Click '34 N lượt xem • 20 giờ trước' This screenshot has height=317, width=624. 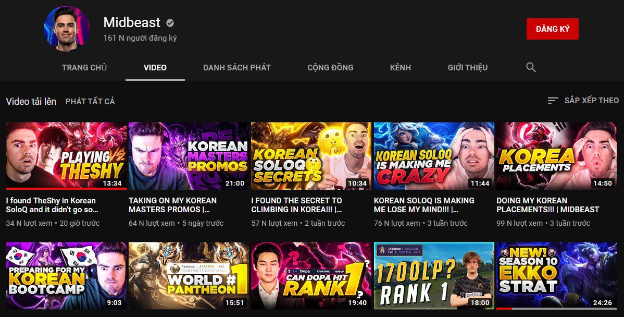tap(53, 224)
